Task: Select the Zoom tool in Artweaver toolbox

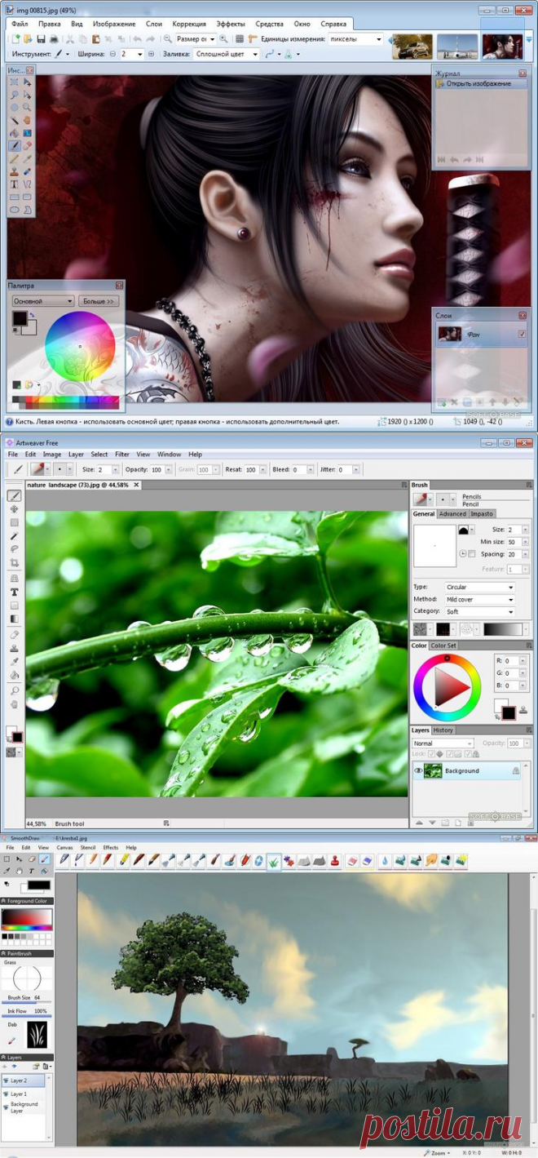Action: pyautogui.click(x=14, y=691)
